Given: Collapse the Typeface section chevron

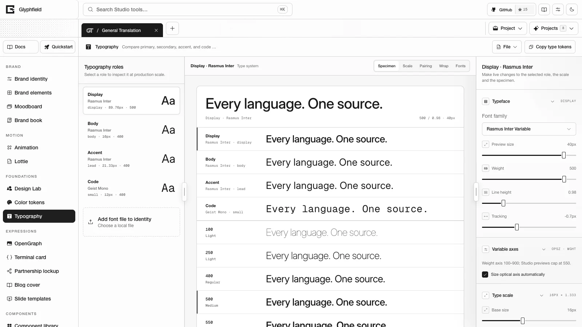Looking at the screenshot, I should click(553, 101).
